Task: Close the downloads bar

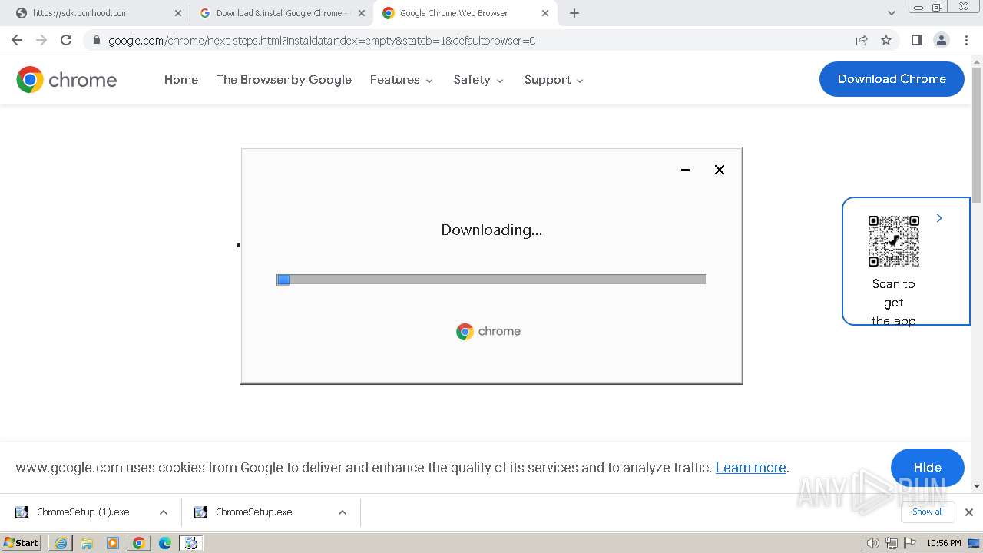Action: coord(969,512)
